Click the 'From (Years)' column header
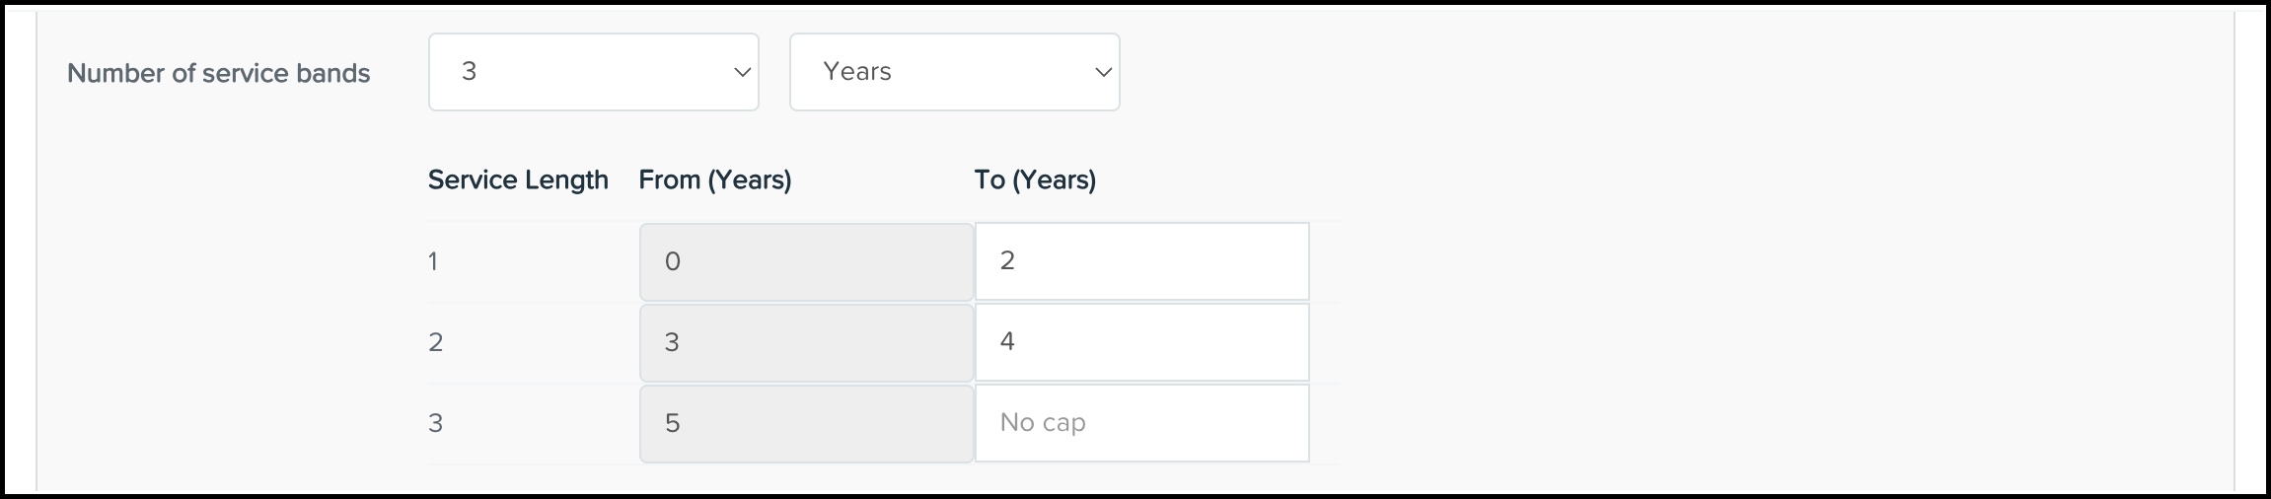The width and height of the screenshot is (2271, 499). tap(715, 180)
